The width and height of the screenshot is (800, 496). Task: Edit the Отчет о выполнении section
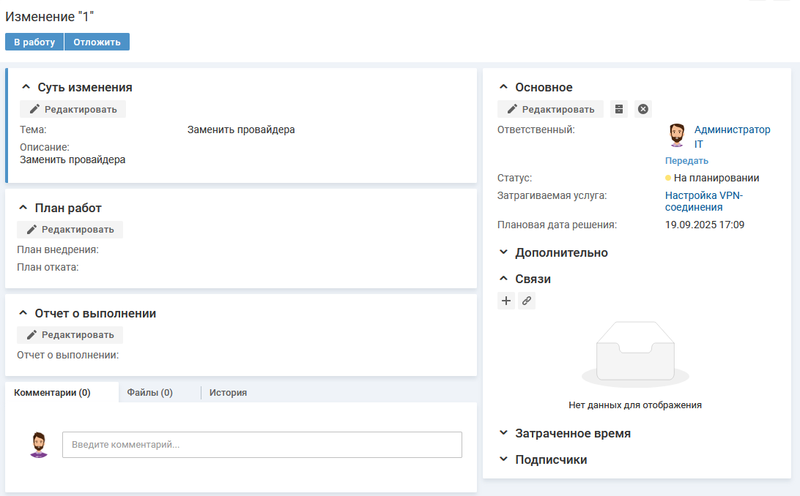click(x=70, y=334)
